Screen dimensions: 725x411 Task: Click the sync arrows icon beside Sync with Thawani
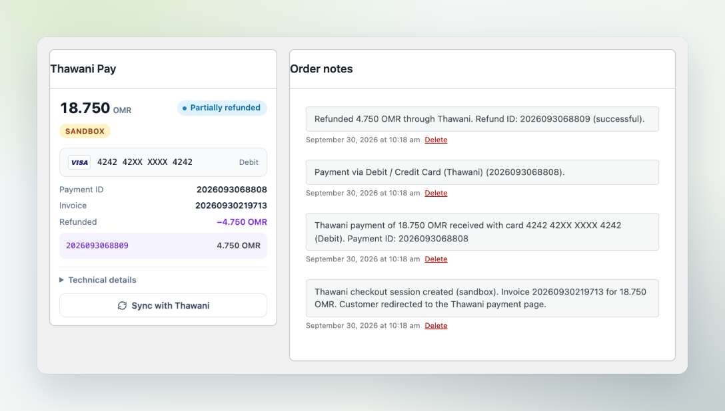point(122,305)
